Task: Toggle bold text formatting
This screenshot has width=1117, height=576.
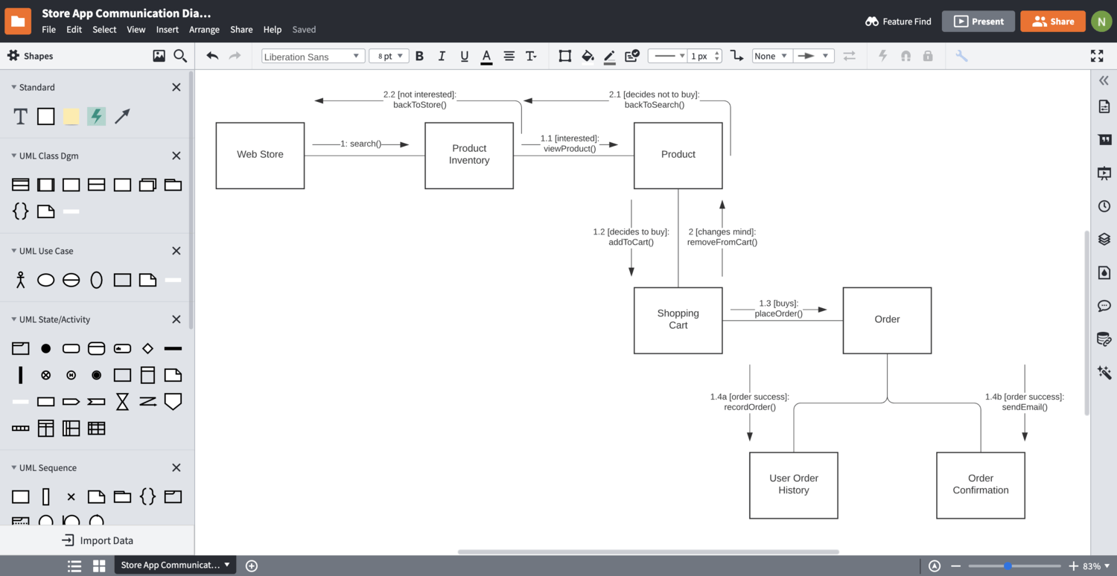Action: point(419,55)
